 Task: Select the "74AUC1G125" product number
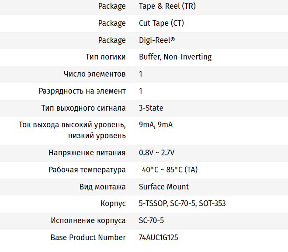(159, 238)
